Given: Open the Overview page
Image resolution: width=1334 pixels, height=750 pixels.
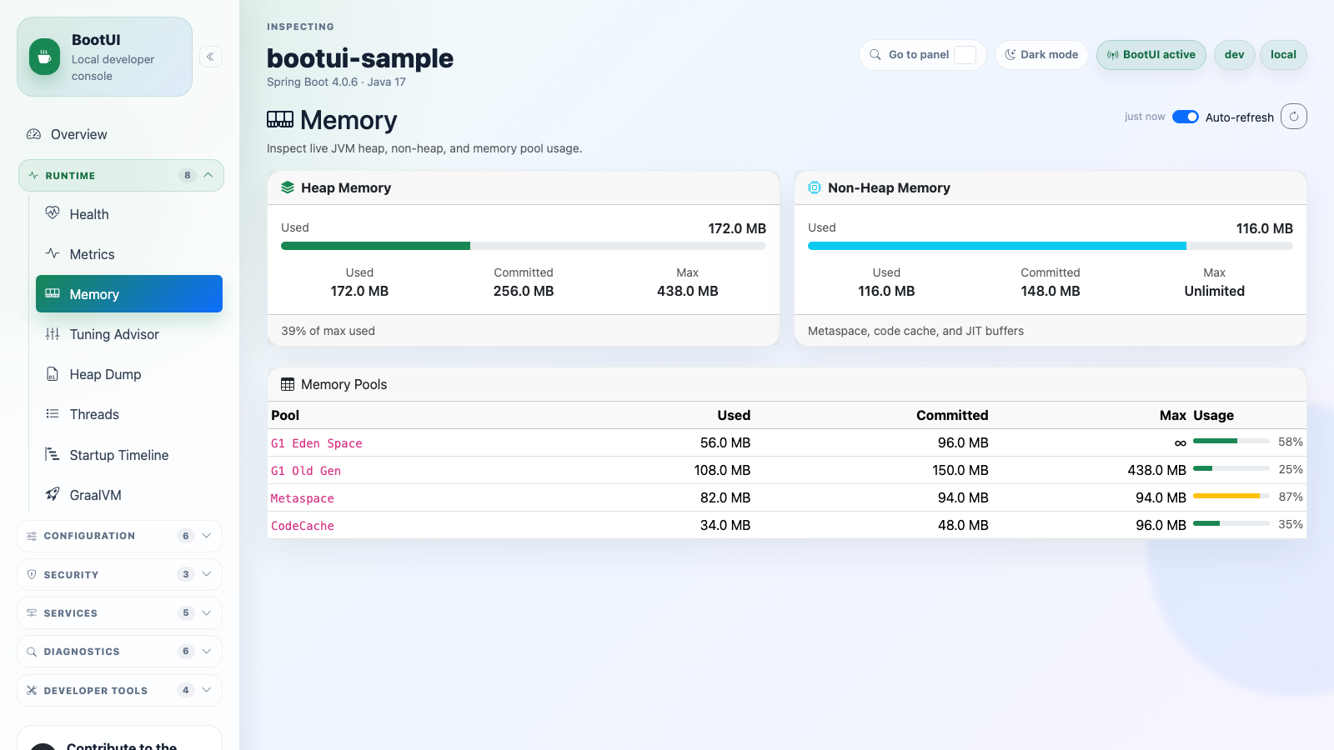Looking at the screenshot, I should click(121, 134).
